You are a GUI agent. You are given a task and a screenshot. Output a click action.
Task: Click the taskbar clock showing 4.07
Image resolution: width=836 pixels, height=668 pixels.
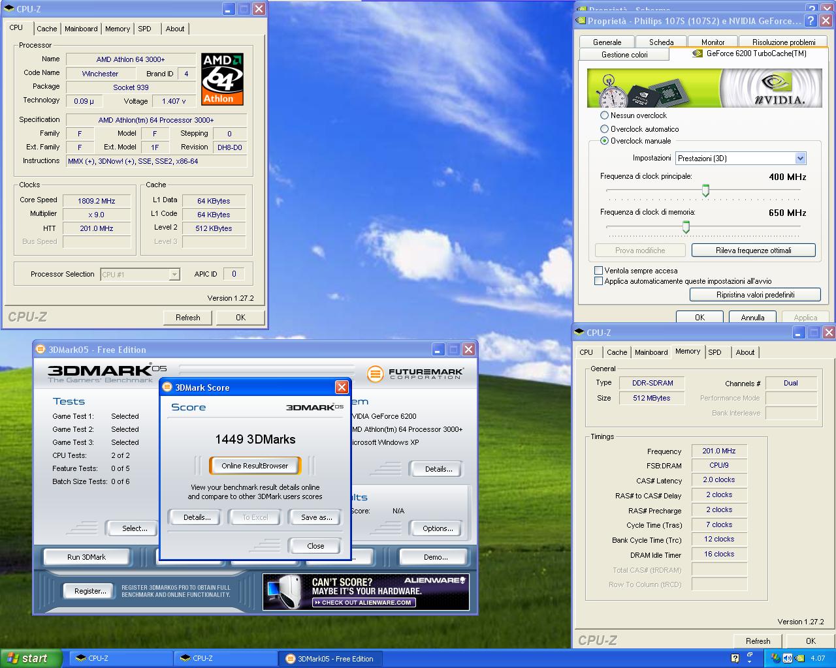818,658
